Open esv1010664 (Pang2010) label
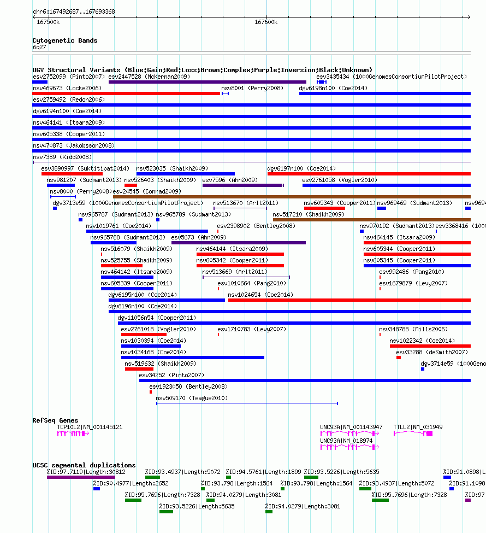486x533 pixels. point(252,284)
